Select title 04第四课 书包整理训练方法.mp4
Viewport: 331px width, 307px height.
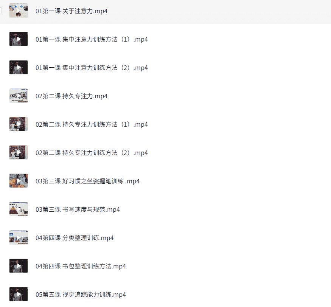click(81, 266)
